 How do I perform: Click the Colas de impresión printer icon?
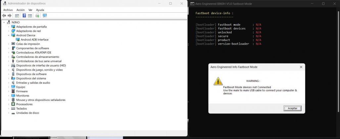point(13,44)
